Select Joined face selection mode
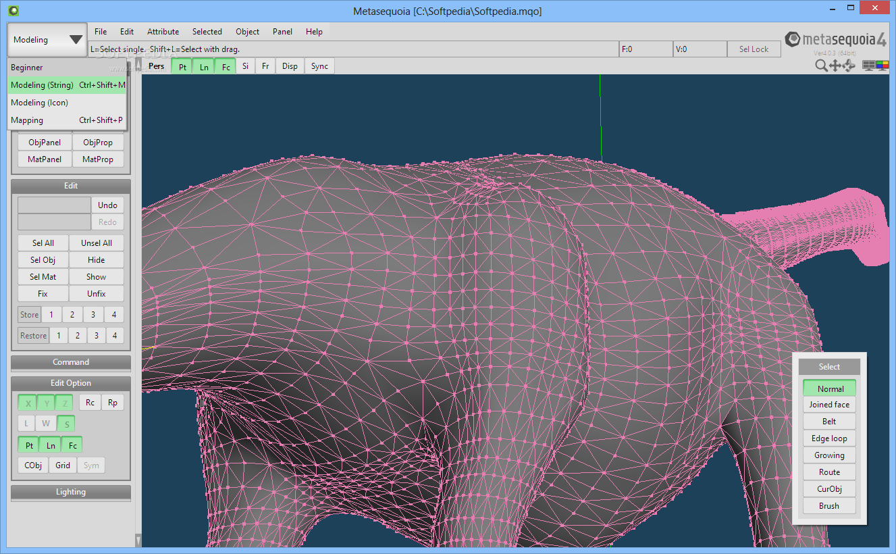The image size is (896, 554). click(830, 405)
